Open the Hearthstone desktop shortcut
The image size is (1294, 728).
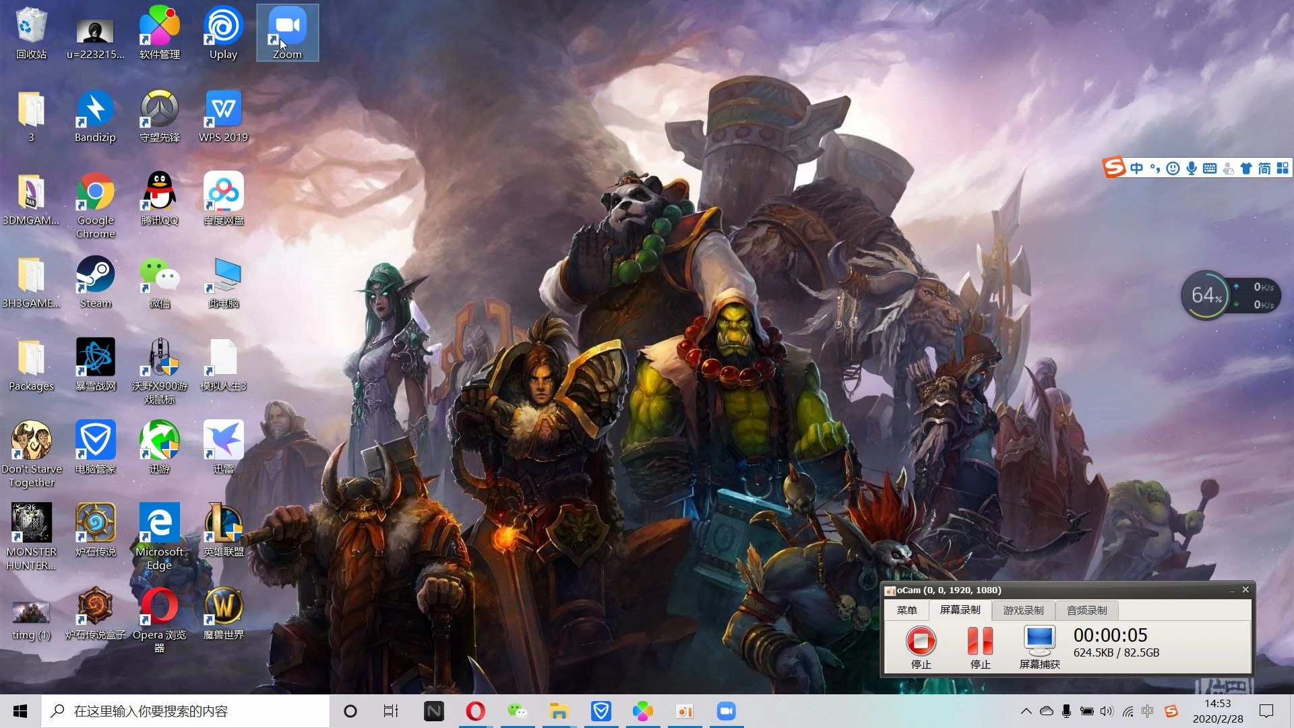pyautogui.click(x=95, y=530)
